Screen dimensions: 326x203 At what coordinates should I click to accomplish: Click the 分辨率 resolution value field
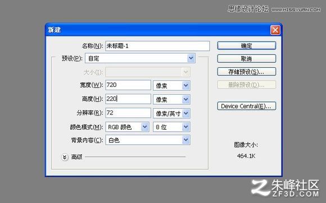[128, 113]
